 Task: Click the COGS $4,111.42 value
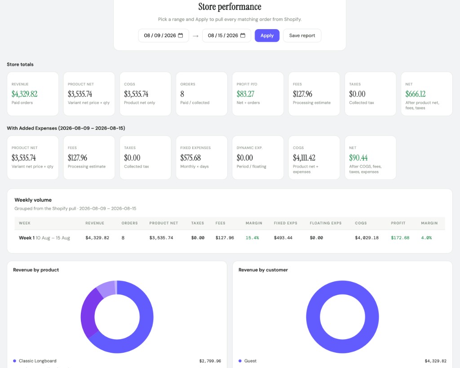pyautogui.click(x=304, y=158)
